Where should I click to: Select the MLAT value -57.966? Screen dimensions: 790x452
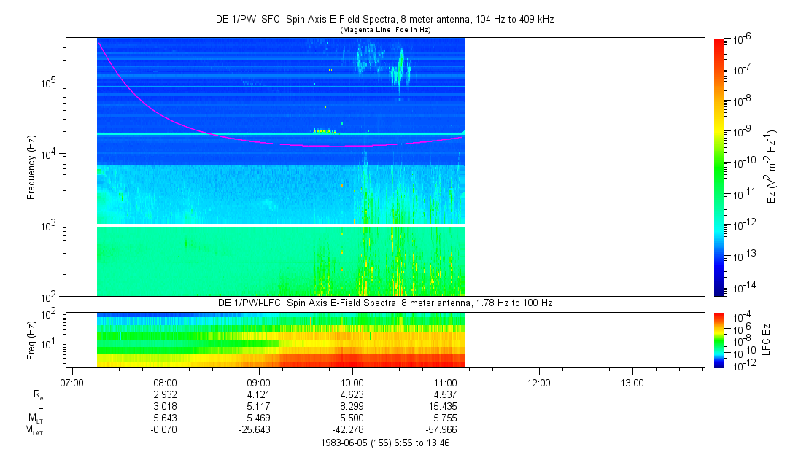tap(445, 430)
